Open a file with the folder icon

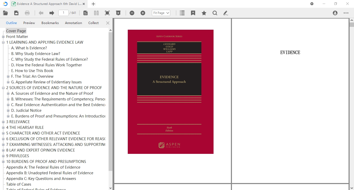coord(5,13)
